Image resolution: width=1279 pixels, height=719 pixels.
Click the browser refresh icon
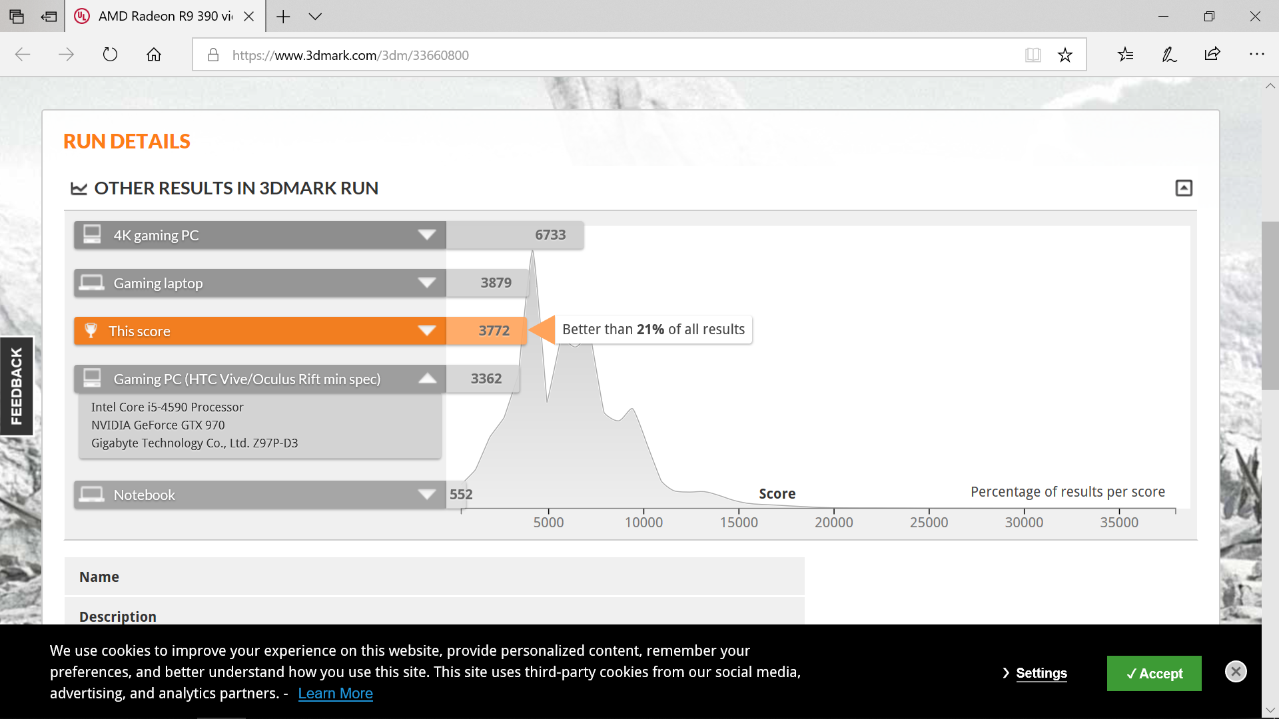pyautogui.click(x=110, y=55)
